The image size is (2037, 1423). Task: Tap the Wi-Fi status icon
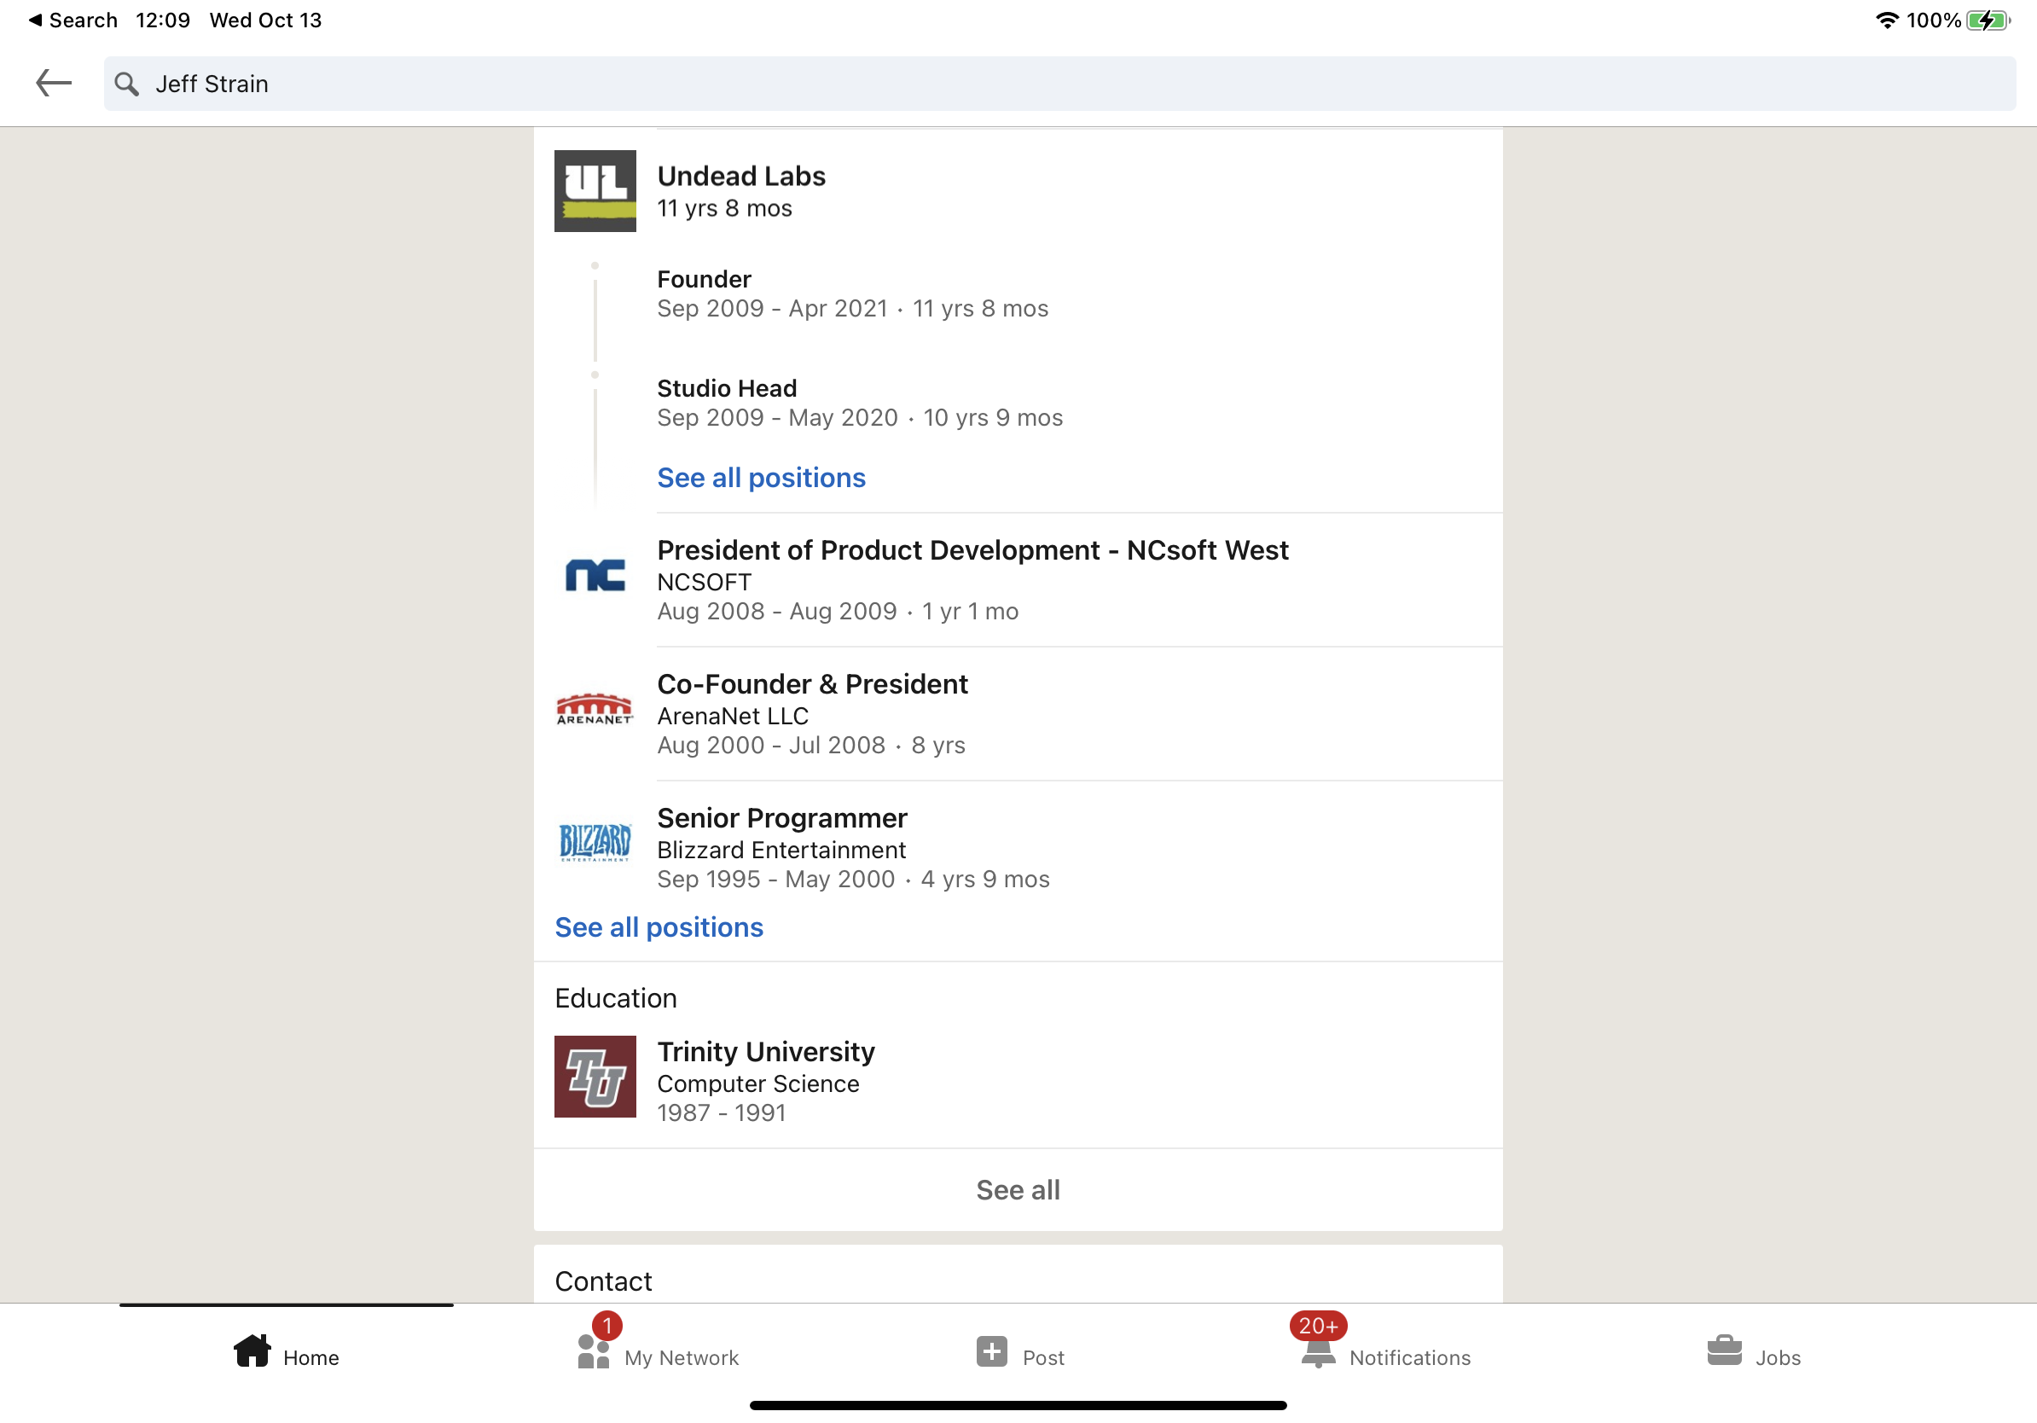(x=1887, y=20)
